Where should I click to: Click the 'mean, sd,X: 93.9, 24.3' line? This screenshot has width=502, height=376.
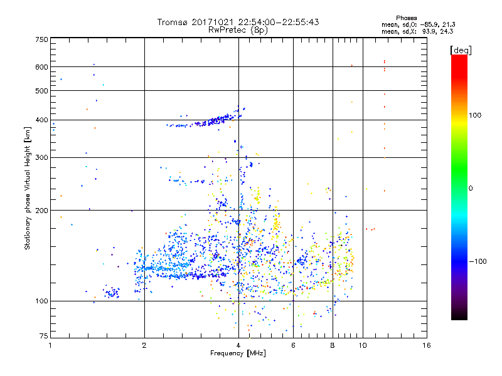point(417,31)
